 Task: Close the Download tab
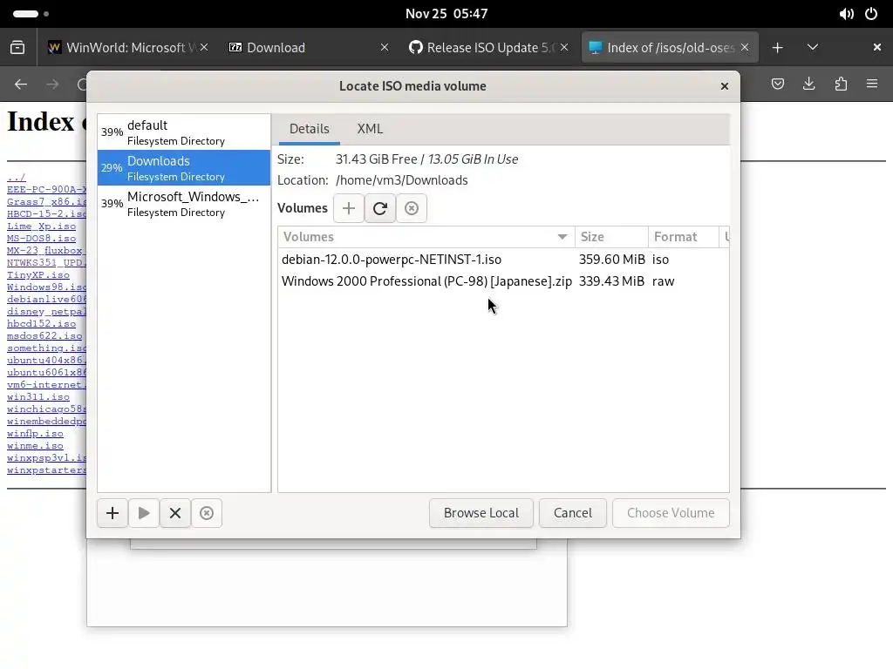[x=385, y=47]
